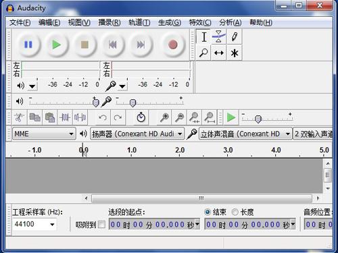Open the 编辑(E) menu
The image size is (338, 253).
(49, 22)
